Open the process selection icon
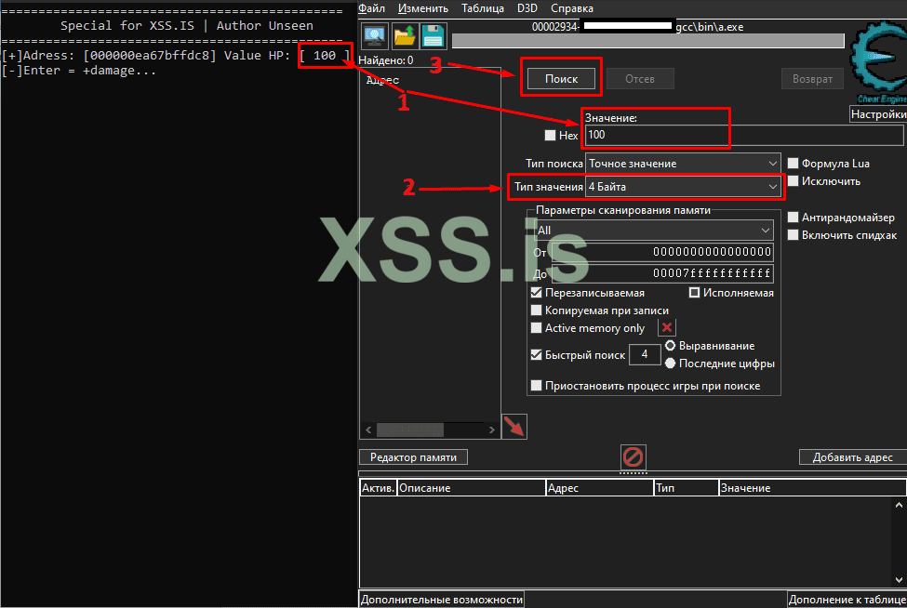Viewport: 907px width, 608px height. [374, 36]
